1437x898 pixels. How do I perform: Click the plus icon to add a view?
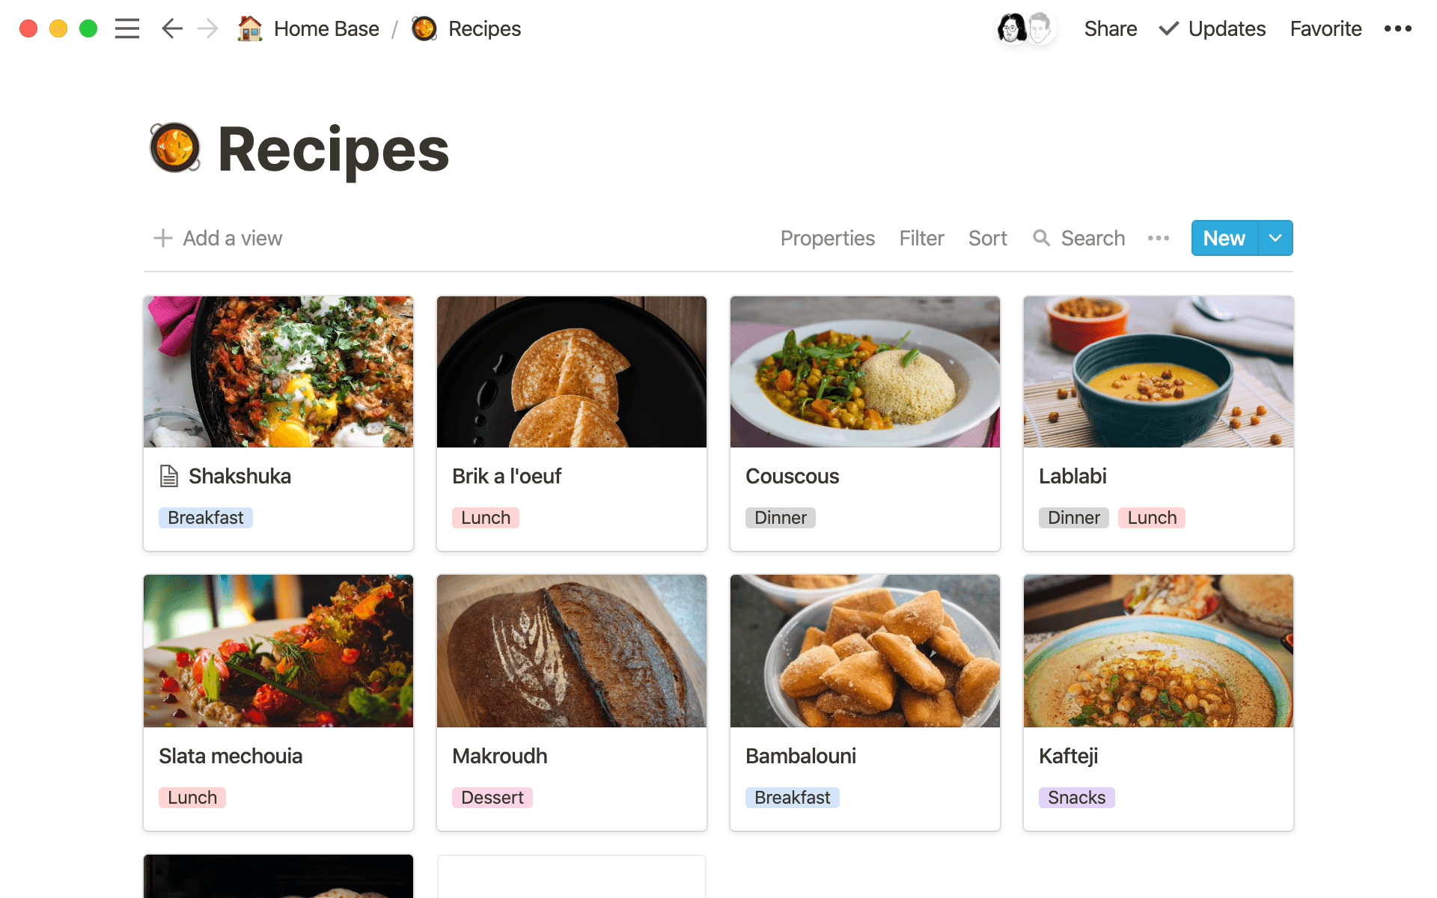(x=163, y=238)
